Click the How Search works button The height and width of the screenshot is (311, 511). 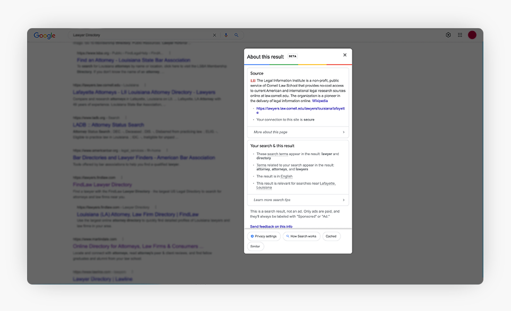301,236
